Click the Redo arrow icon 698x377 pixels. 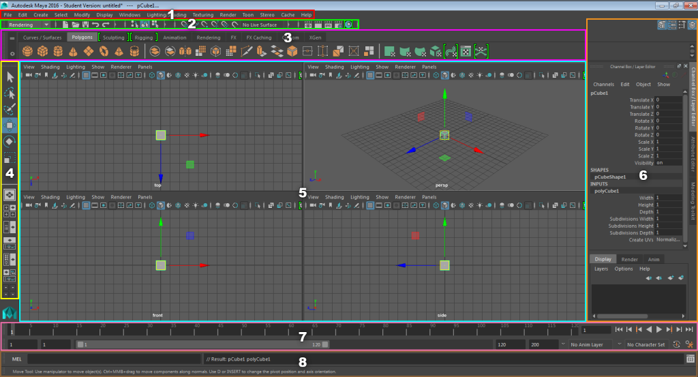point(106,25)
